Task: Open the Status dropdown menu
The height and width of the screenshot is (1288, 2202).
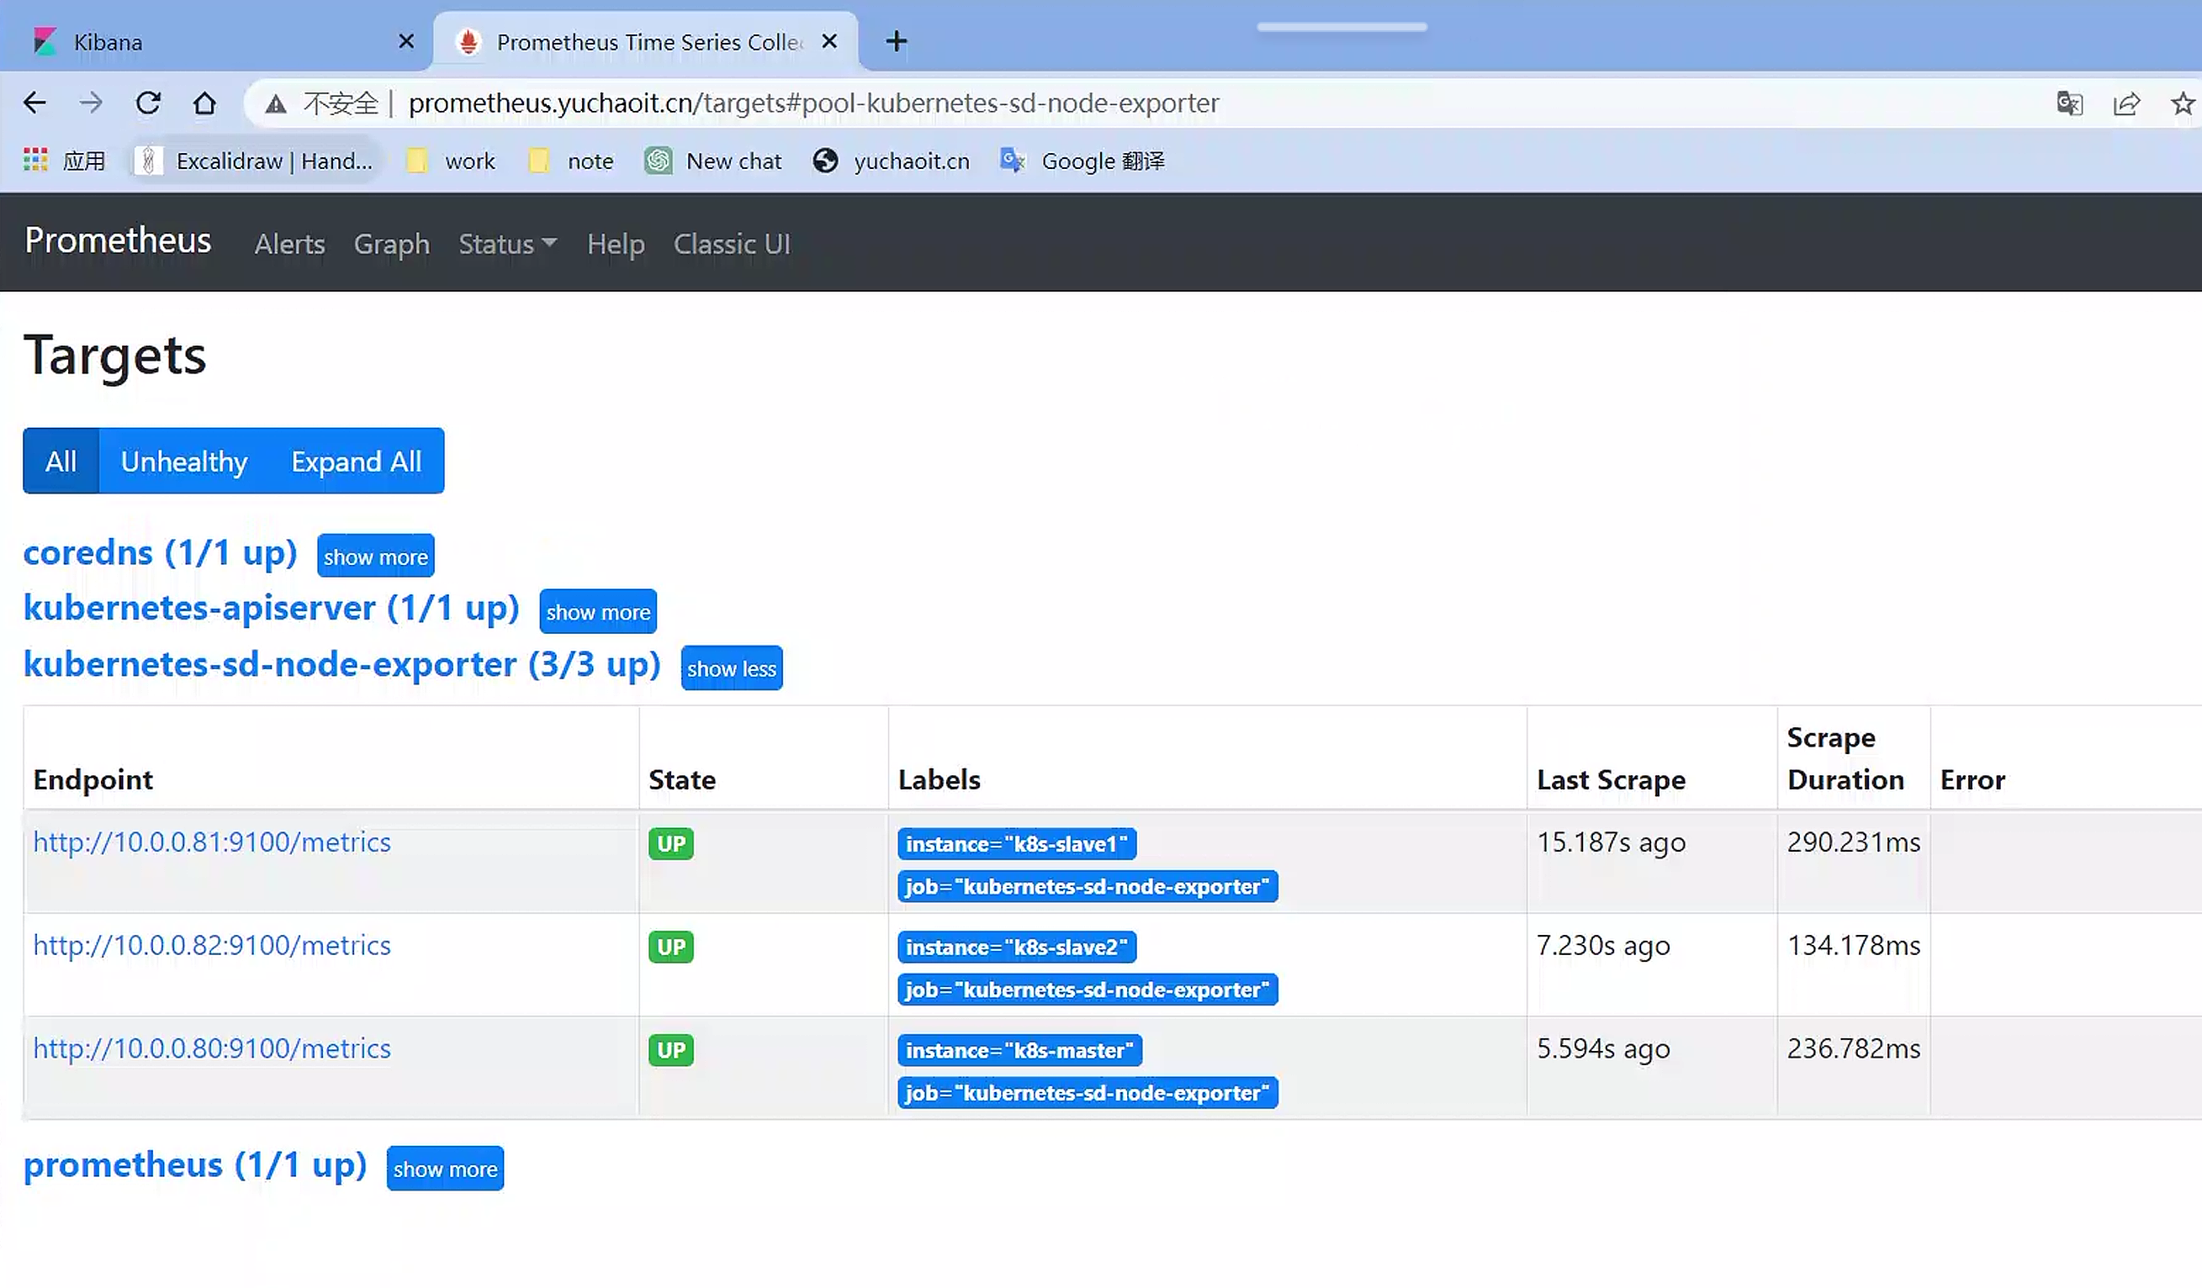Action: (x=507, y=244)
